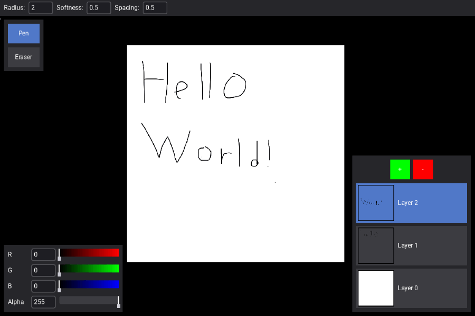Viewport: 475px width, 316px height.
Task: Click Layer 0 white thumbnail
Action: (x=376, y=288)
